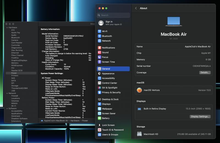Select Accessibility under Software tree
Image resolution: width=220 pixels, height=143 pixels.
pos(17,111)
